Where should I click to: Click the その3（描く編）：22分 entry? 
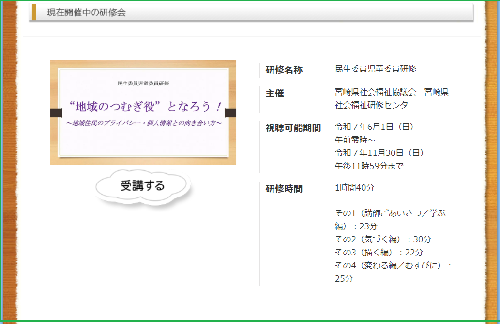tap(379, 253)
